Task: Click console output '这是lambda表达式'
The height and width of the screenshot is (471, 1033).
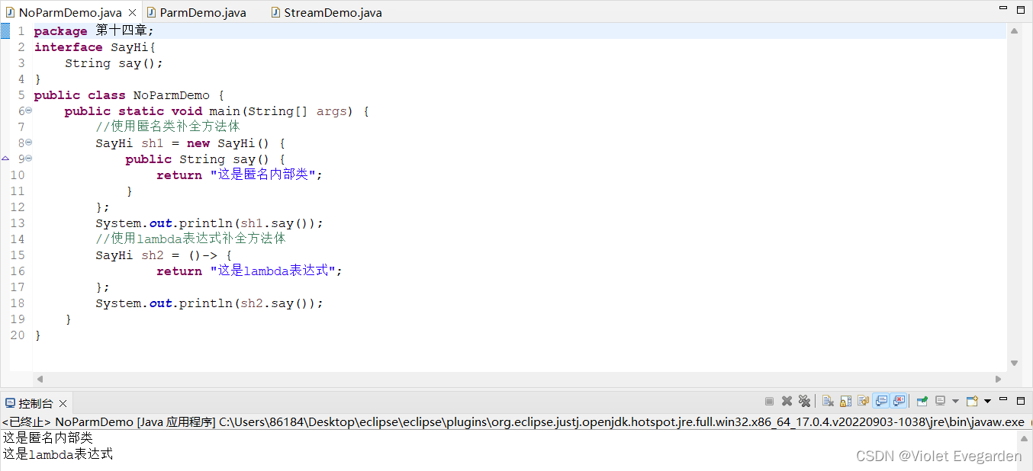Action: [57, 454]
